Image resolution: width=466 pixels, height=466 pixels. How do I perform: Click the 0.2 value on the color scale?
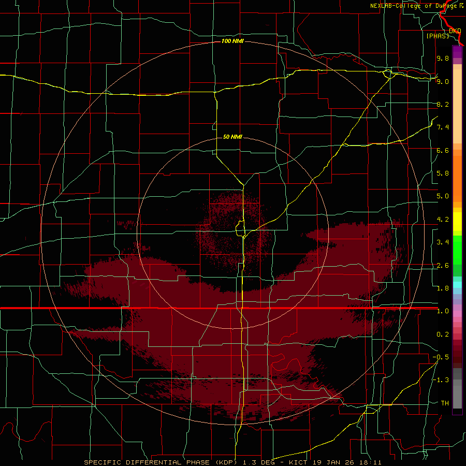(x=443, y=334)
